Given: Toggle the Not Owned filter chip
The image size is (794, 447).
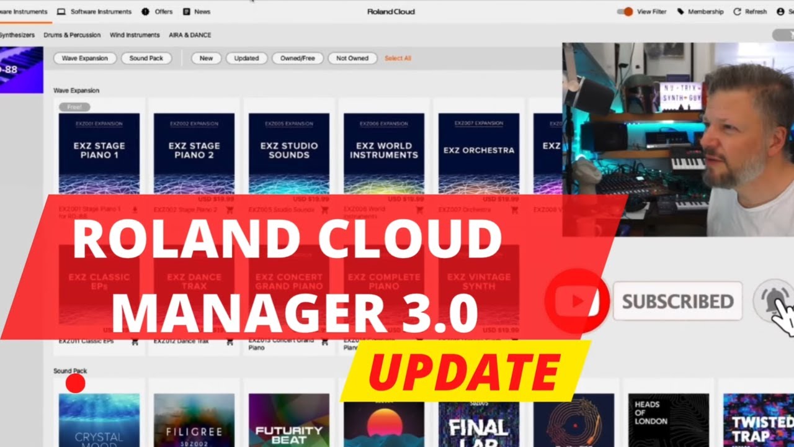Looking at the screenshot, I should tap(352, 58).
